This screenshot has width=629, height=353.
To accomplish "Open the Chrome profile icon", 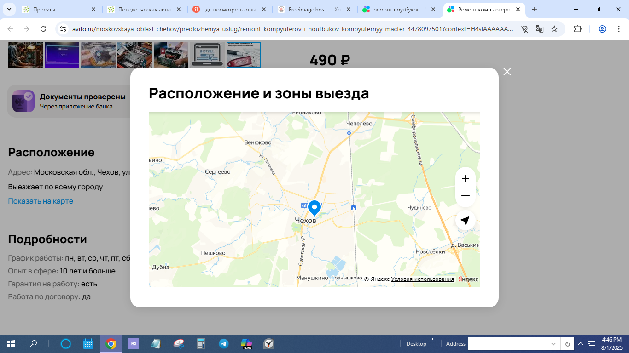I will pos(602,29).
